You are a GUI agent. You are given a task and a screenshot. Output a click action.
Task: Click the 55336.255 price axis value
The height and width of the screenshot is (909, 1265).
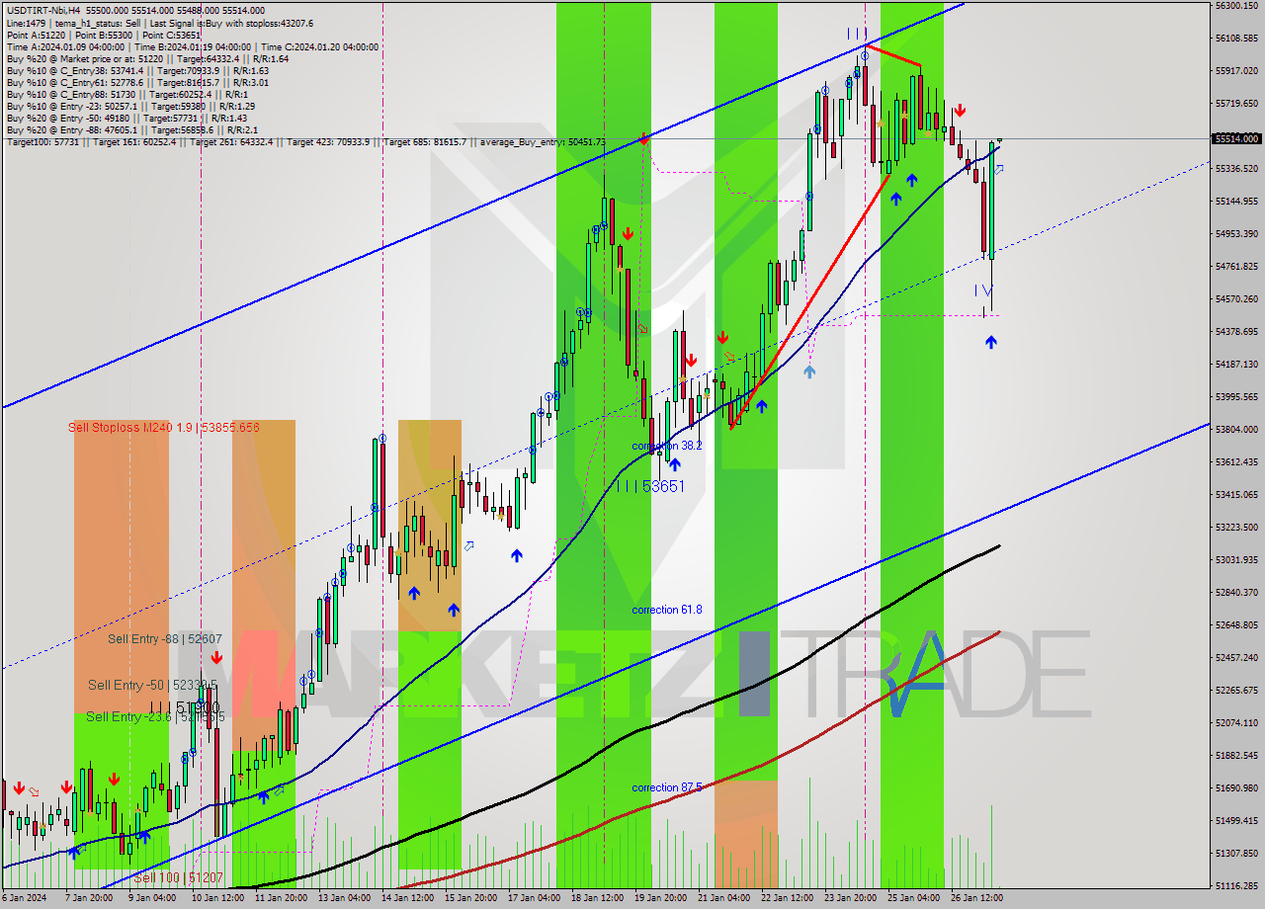[1236, 168]
